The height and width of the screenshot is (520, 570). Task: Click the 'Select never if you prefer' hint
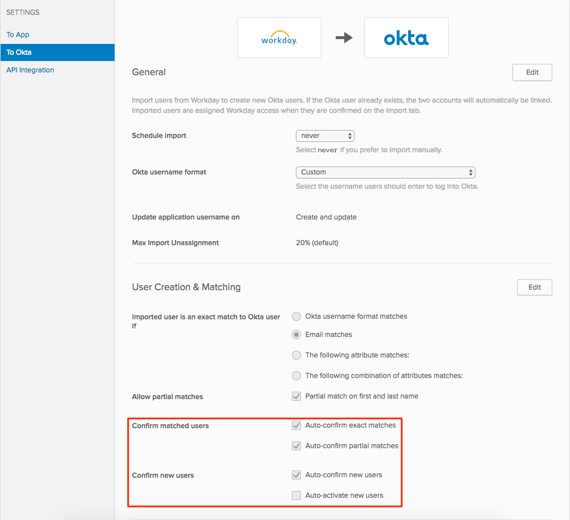(x=369, y=150)
